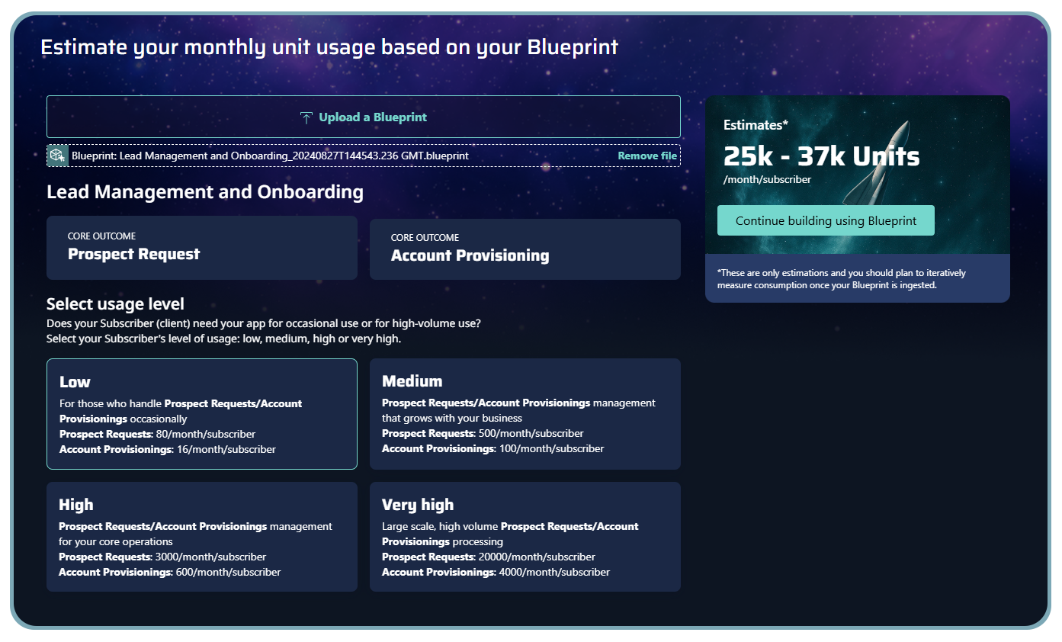Click "Prospect Requests: 3000/month/subscriber" text
This screenshot has height=642, width=1062.
(162, 557)
